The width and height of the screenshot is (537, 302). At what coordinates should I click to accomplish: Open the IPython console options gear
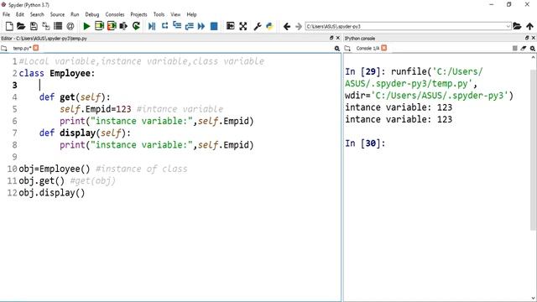532,49
